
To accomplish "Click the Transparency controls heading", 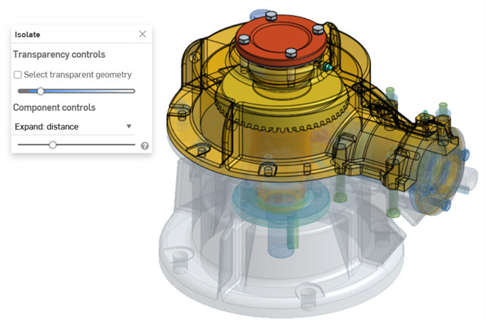I will [x=59, y=55].
